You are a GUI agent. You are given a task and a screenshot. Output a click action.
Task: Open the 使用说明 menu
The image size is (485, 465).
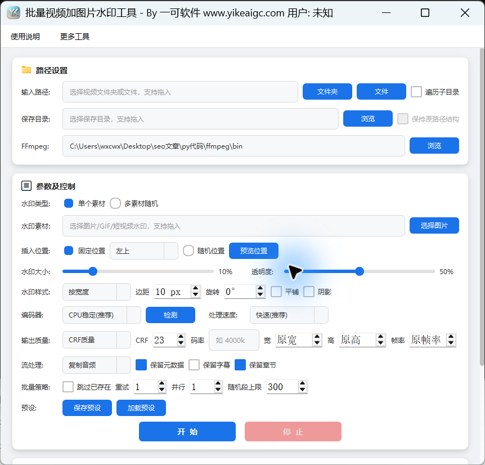coord(25,37)
